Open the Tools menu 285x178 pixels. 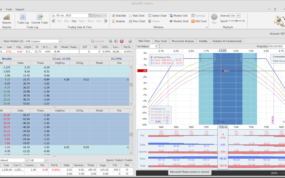pyautogui.click(x=9, y=9)
